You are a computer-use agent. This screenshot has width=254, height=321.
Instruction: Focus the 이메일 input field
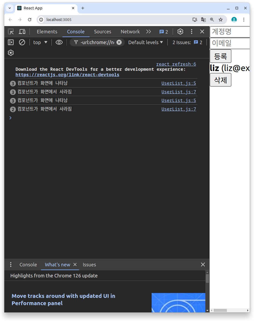230,43
